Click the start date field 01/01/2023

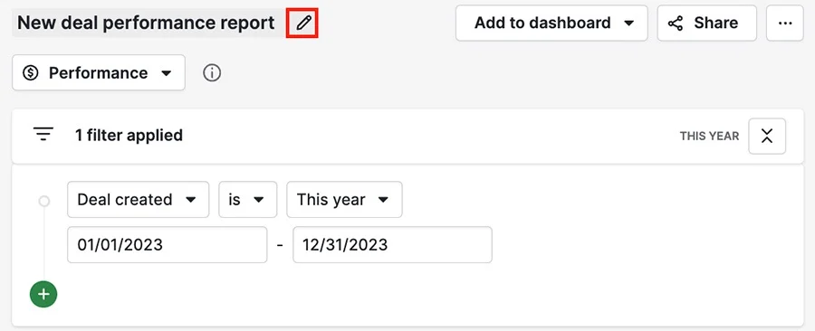pos(167,244)
